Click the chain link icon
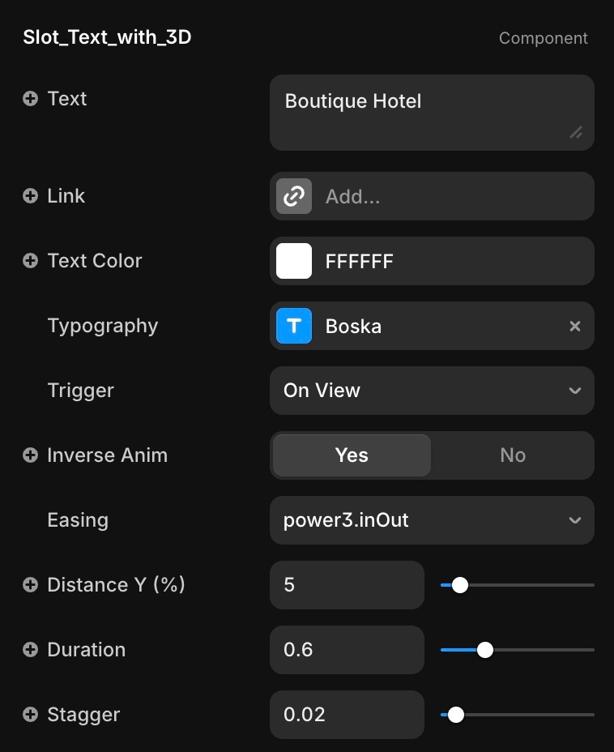The image size is (614, 752). (x=294, y=196)
